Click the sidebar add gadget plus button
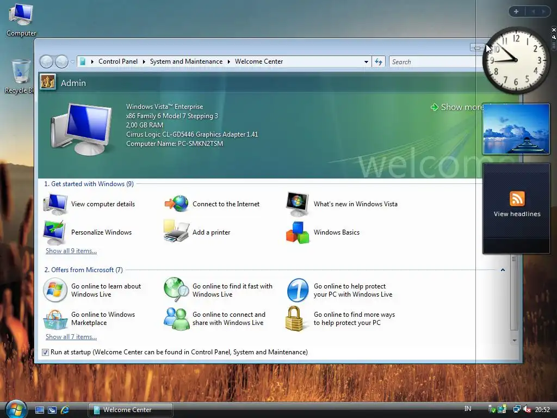This screenshot has height=418, width=557. pyautogui.click(x=516, y=11)
